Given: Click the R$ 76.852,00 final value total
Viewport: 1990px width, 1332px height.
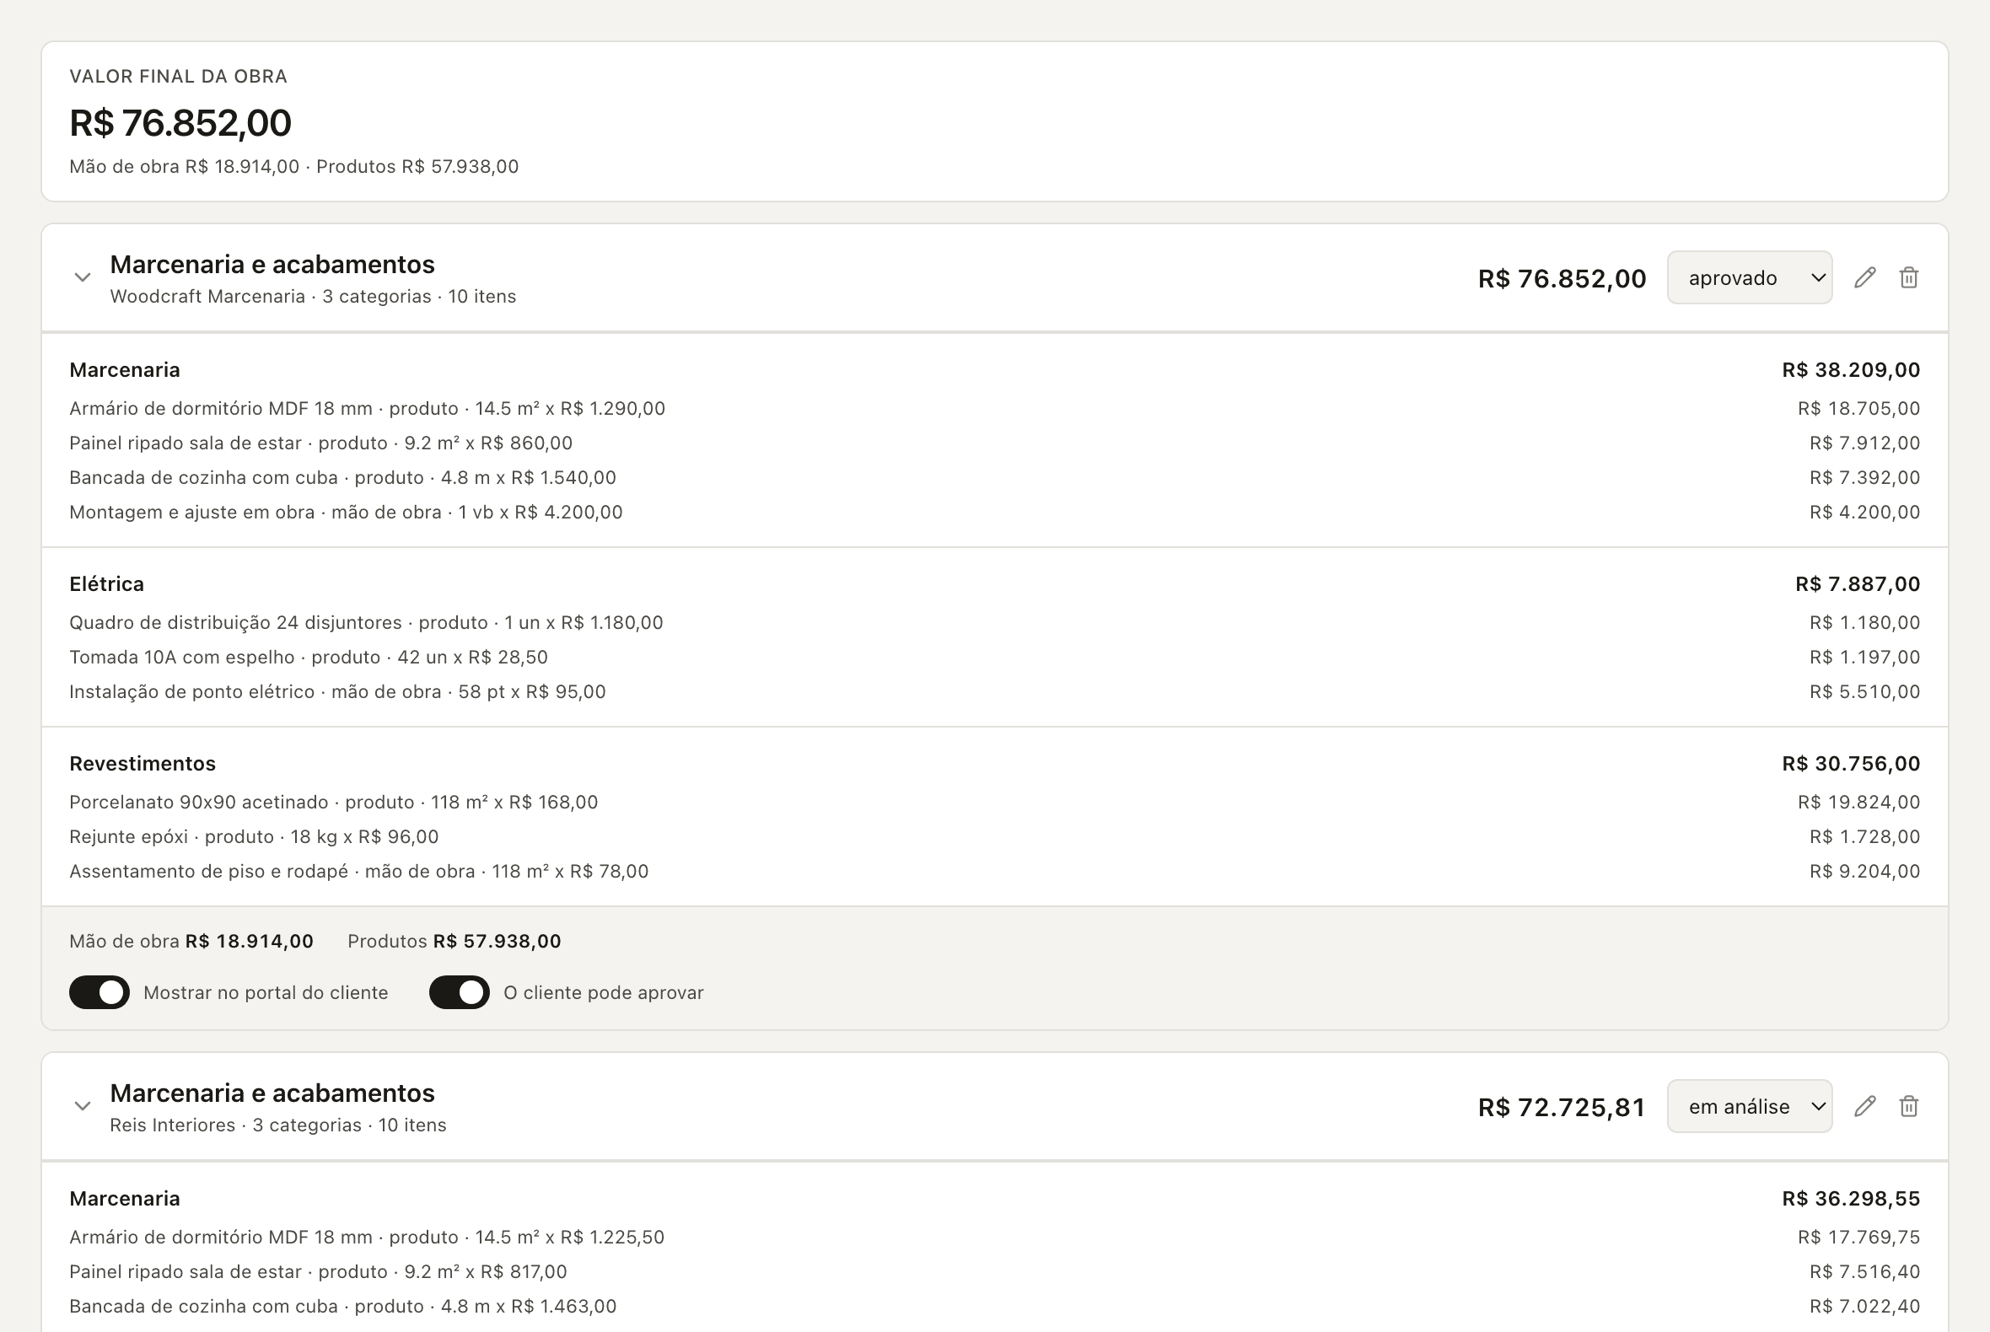Looking at the screenshot, I should point(180,122).
